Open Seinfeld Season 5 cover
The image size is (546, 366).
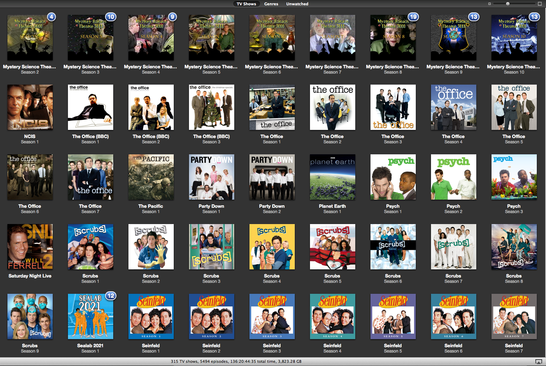pyautogui.click(x=393, y=316)
